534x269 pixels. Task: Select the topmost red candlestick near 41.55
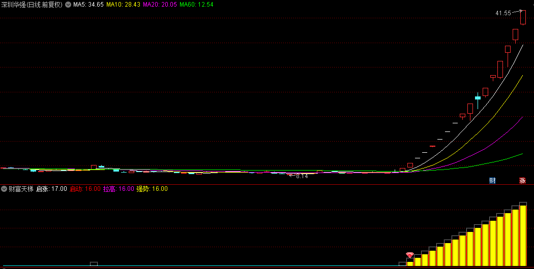[523, 17]
